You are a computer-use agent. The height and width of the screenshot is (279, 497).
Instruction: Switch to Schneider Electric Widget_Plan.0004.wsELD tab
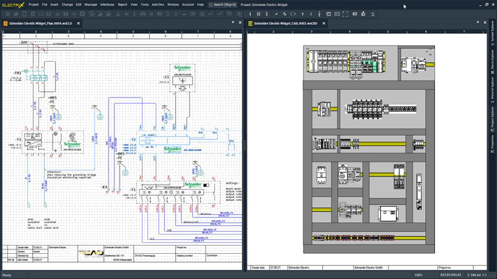40,23
